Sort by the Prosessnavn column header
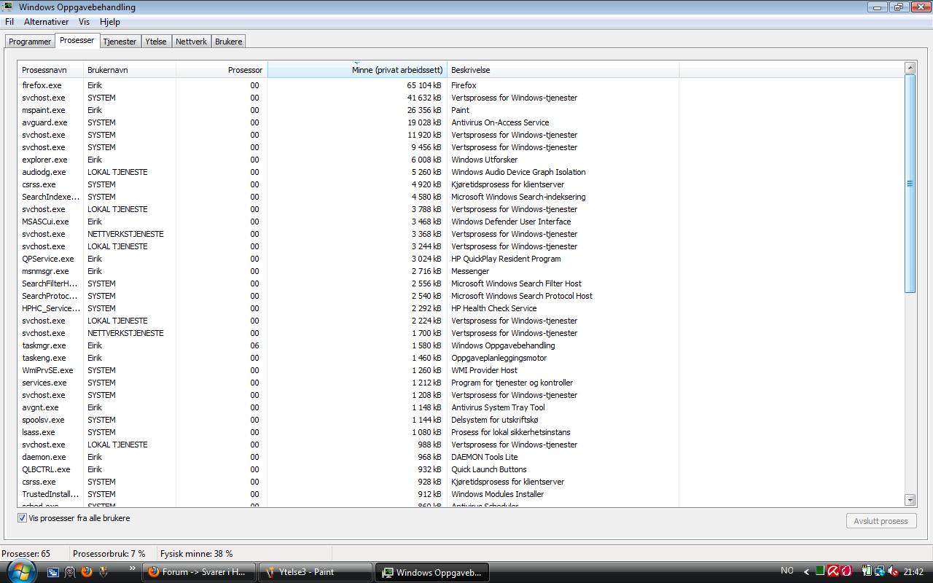The width and height of the screenshot is (933, 583). coord(50,70)
